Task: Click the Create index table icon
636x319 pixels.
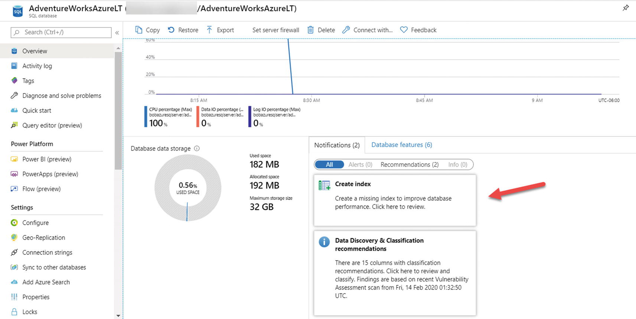Action: [324, 185]
